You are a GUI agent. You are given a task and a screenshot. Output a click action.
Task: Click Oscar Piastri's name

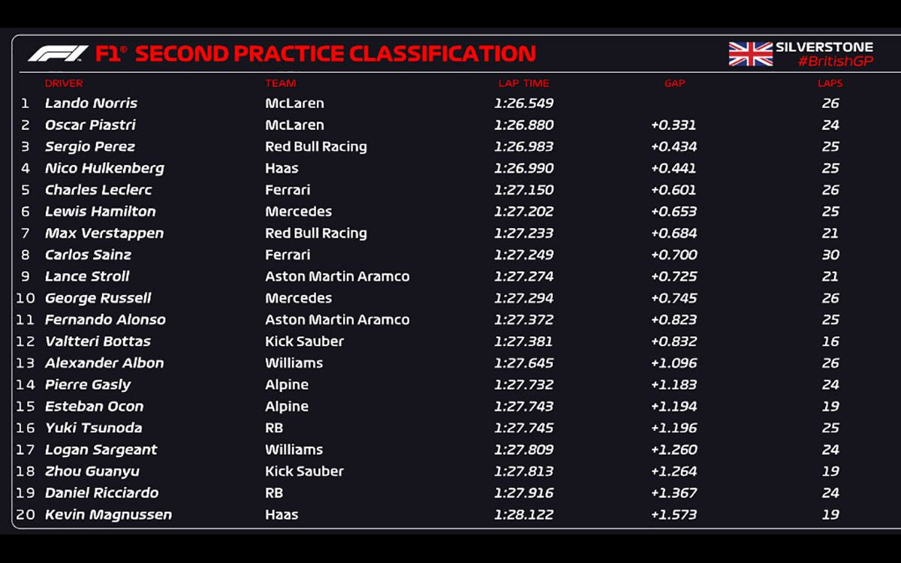pos(90,125)
